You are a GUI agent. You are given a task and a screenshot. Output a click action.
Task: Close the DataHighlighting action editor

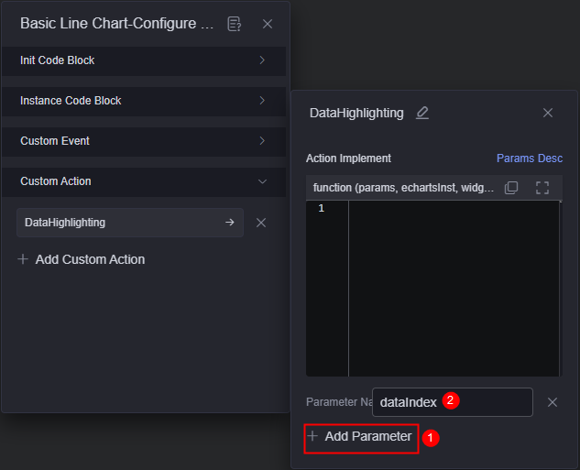click(x=548, y=113)
